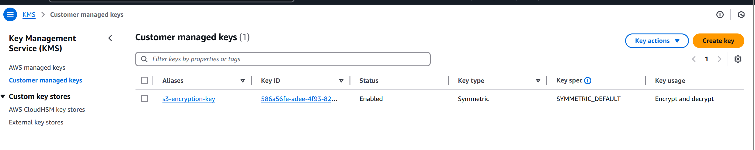Click the info circle icon in top bar
Image resolution: width=755 pixels, height=150 pixels.
click(720, 15)
